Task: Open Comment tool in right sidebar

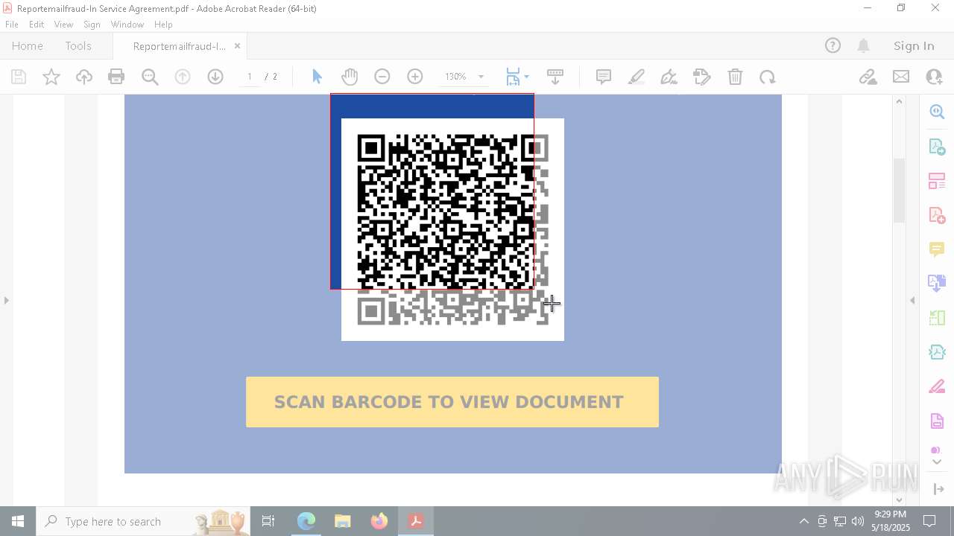Action: (937, 249)
